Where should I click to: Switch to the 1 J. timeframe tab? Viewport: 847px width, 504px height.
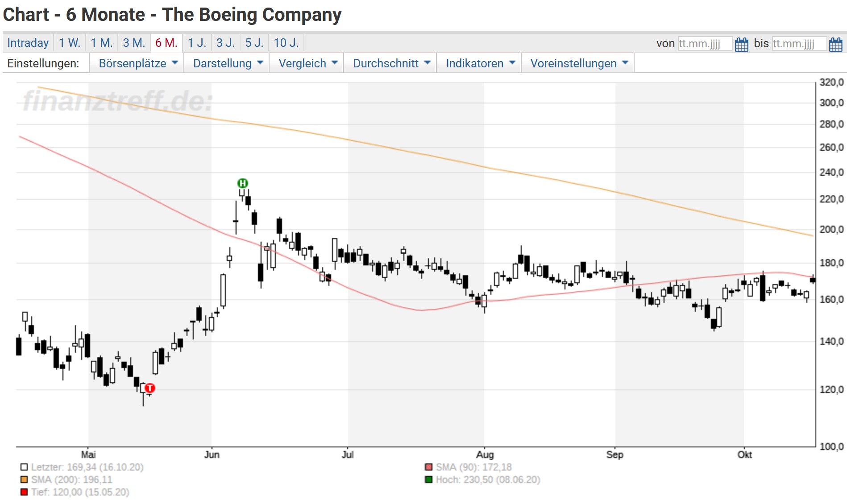(x=197, y=43)
